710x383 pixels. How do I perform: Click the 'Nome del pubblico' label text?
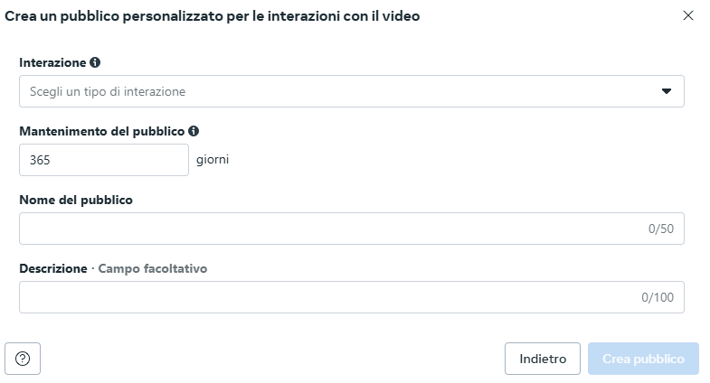76,200
